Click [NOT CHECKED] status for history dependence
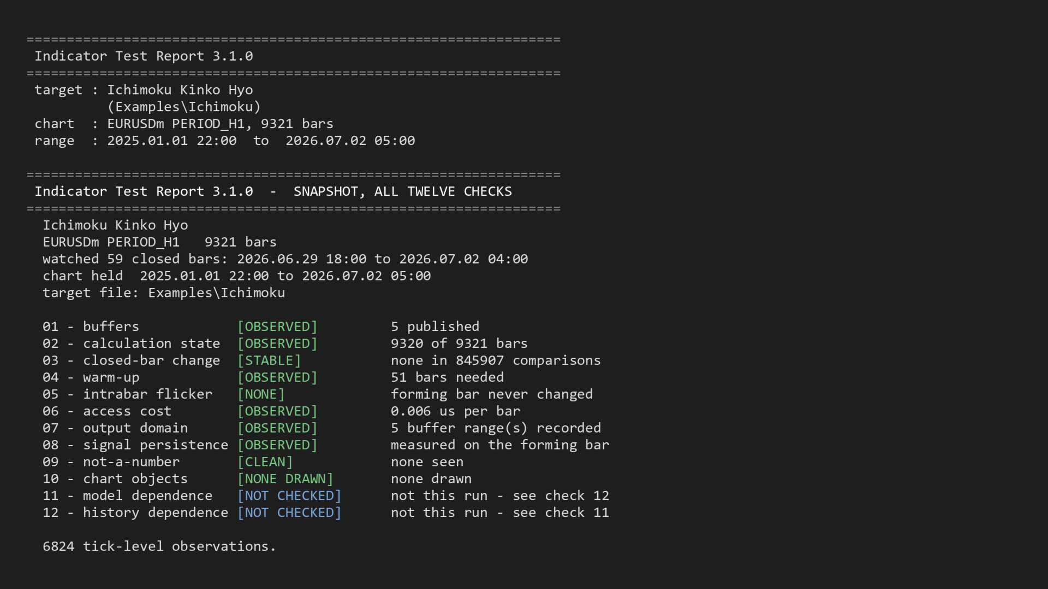1048x589 pixels. (289, 513)
